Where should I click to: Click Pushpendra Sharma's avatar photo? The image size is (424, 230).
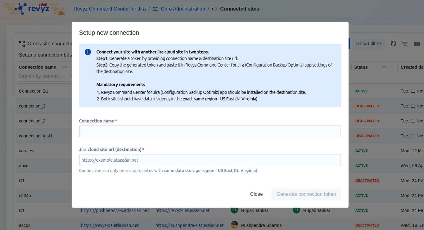[234, 225]
